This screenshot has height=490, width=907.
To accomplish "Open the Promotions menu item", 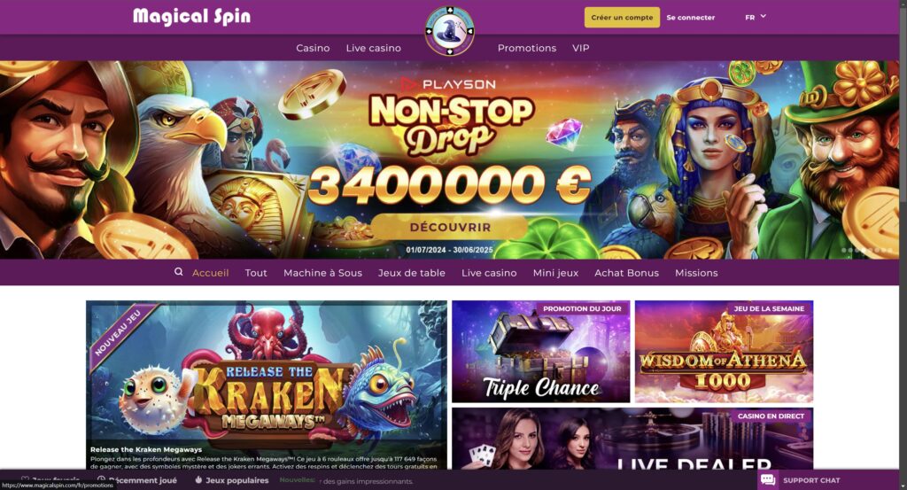I will 526,48.
